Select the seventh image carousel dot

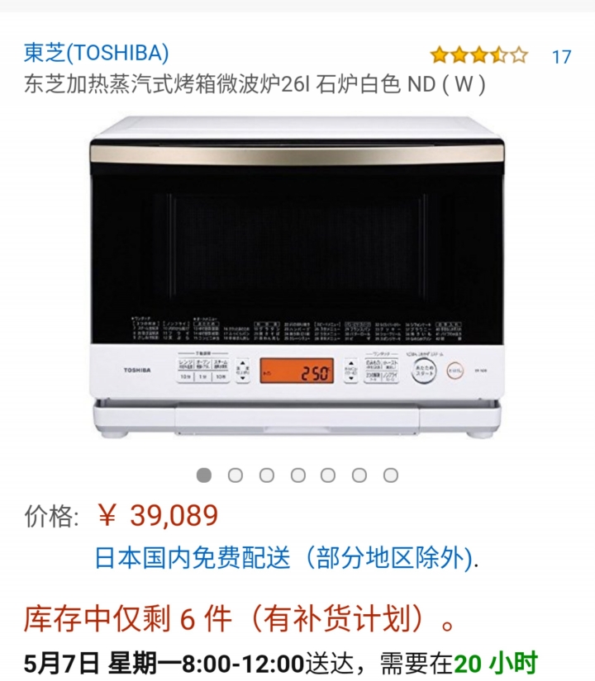tap(391, 475)
